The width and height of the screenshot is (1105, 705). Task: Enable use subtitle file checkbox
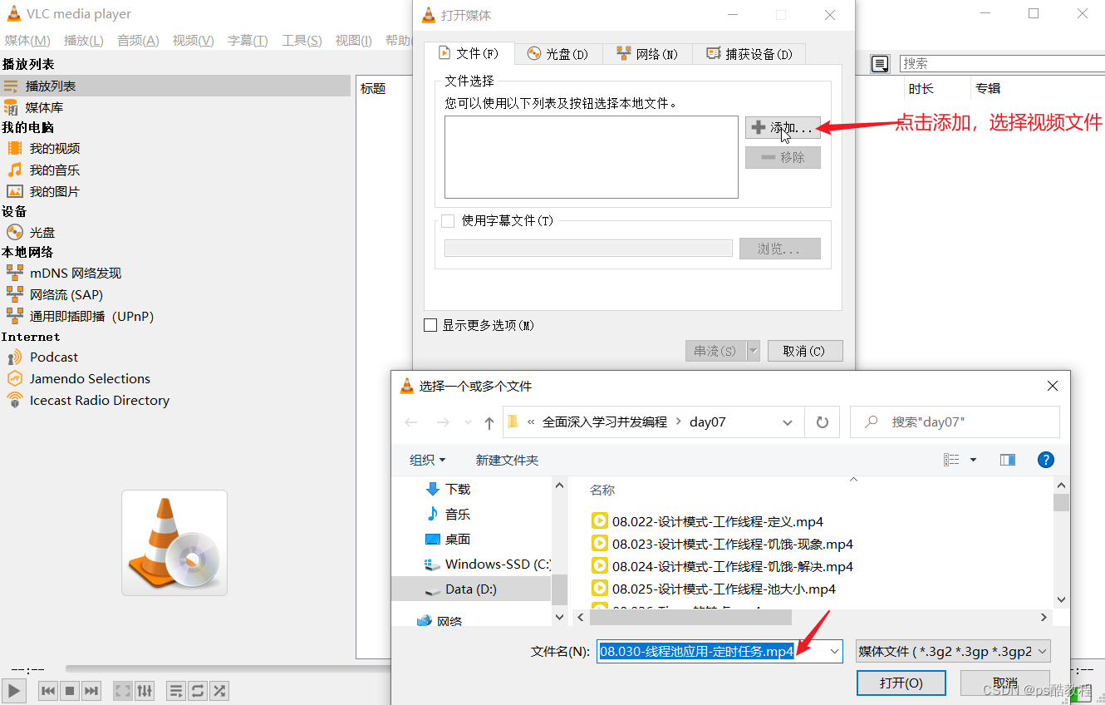pos(449,221)
